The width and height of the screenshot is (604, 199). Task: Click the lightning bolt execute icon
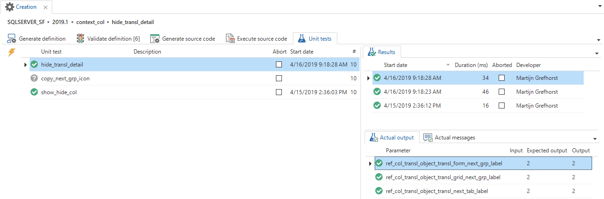pos(12,53)
